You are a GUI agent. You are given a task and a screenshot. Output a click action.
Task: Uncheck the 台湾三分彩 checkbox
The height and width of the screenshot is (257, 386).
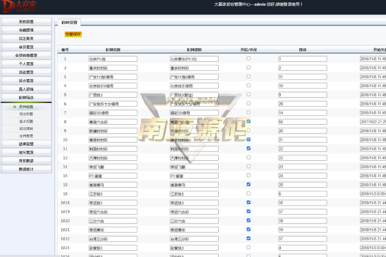click(248, 238)
